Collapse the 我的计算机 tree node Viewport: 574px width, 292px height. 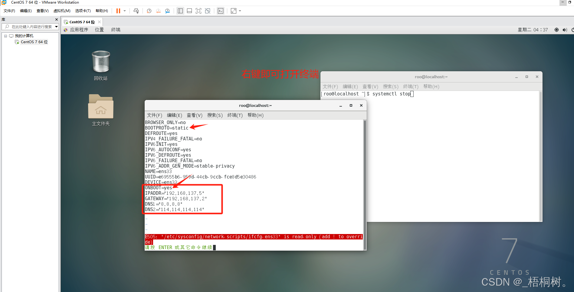[x=5, y=36]
